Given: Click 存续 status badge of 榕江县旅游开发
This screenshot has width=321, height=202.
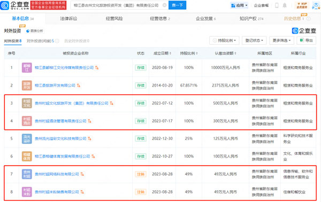Looking at the screenshot, I should point(141,86).
